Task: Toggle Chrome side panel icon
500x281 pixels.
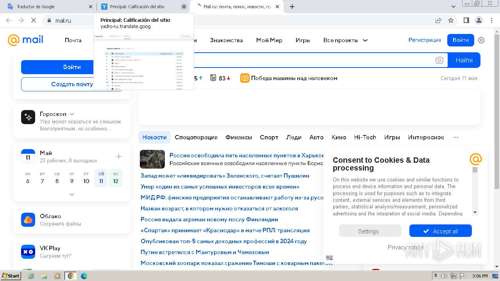Action: (x=466, y=20)
